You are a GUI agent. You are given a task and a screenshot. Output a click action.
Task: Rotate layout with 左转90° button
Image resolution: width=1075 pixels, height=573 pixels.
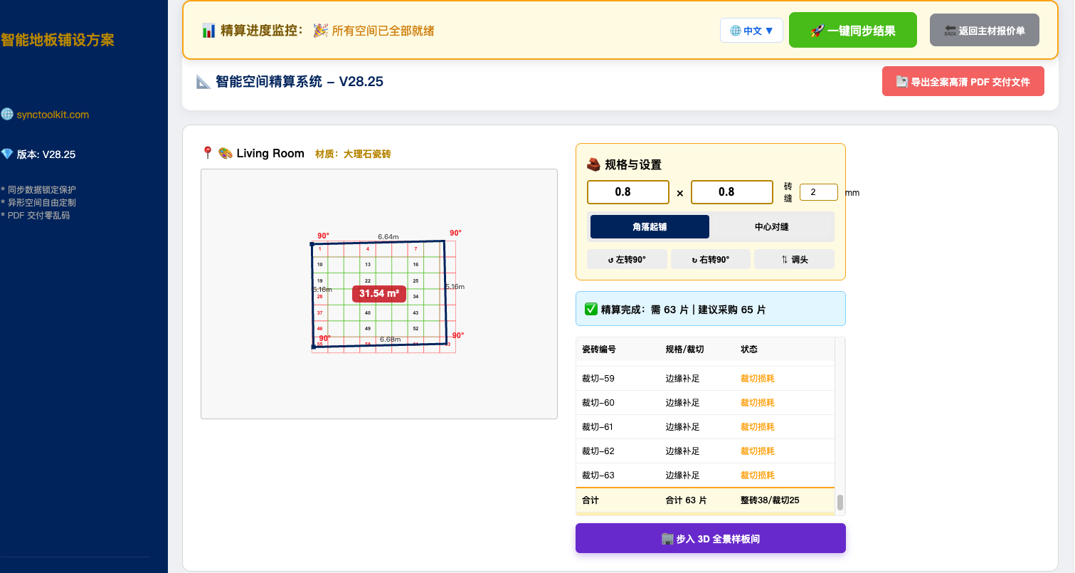[x=627, y=259]
